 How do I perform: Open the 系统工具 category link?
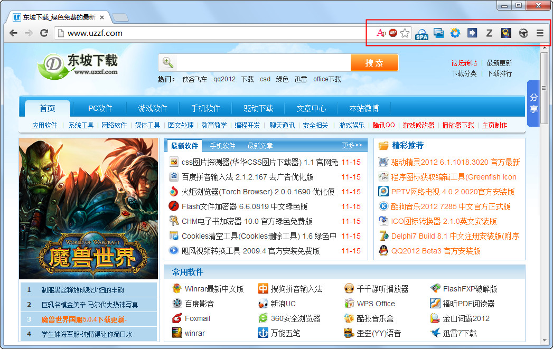click(x=81, y=125)
